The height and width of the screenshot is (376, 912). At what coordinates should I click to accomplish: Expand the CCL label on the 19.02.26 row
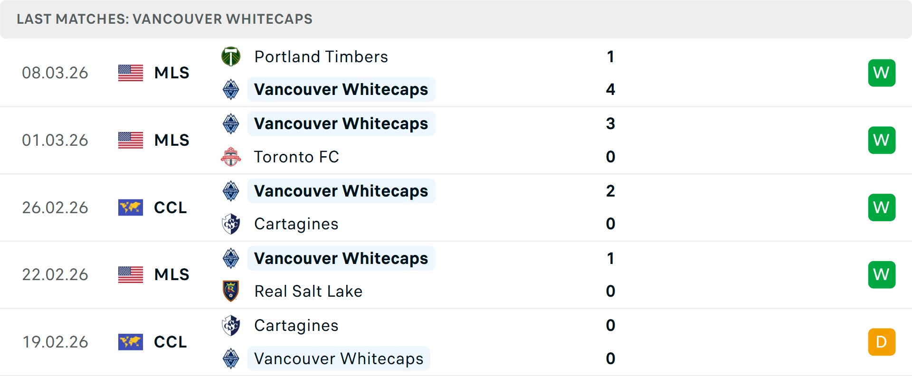(170, 342)
